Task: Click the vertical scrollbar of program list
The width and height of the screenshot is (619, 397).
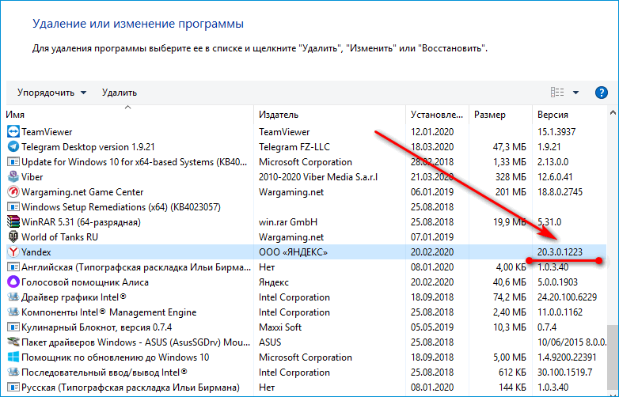Action: (x=612, y=237)
